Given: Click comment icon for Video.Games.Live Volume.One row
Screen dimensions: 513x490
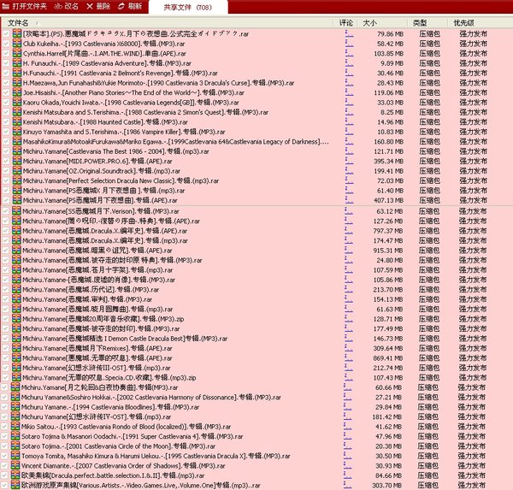Looking at the screenshot, I should (x=348, y=485).
